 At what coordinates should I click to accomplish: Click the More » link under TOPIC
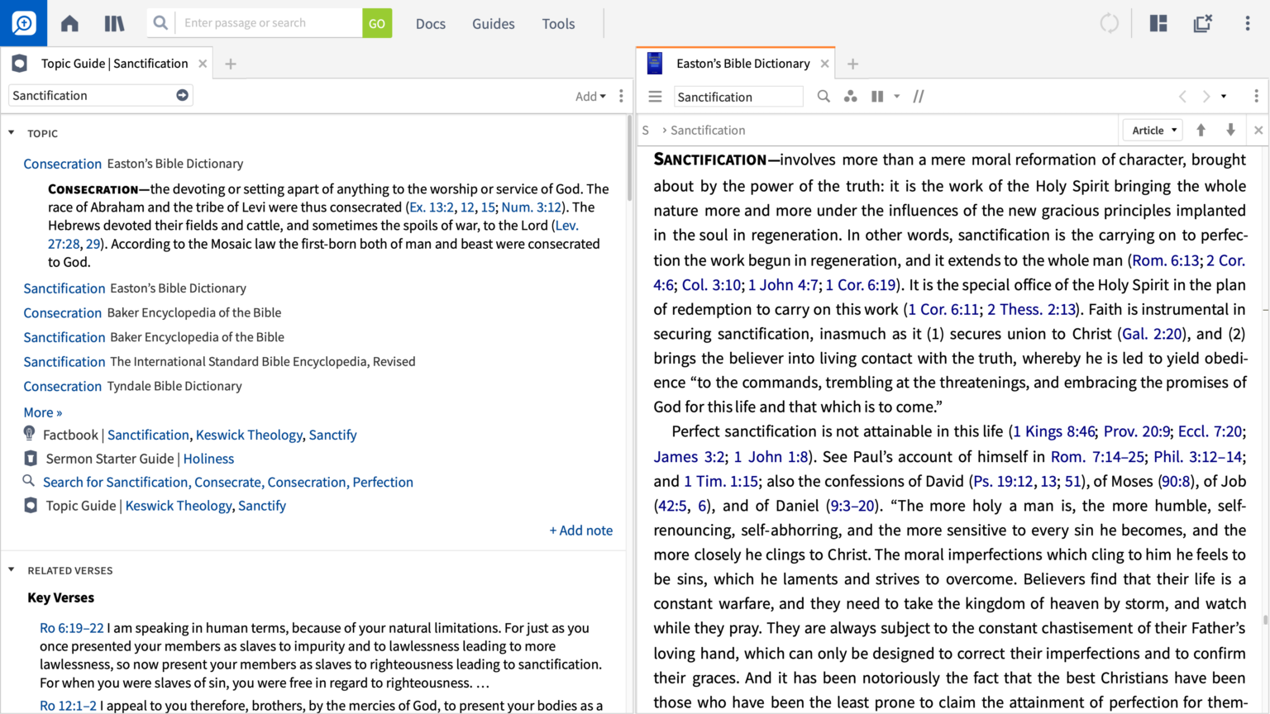pyautogui.click(x=41, y=412)
